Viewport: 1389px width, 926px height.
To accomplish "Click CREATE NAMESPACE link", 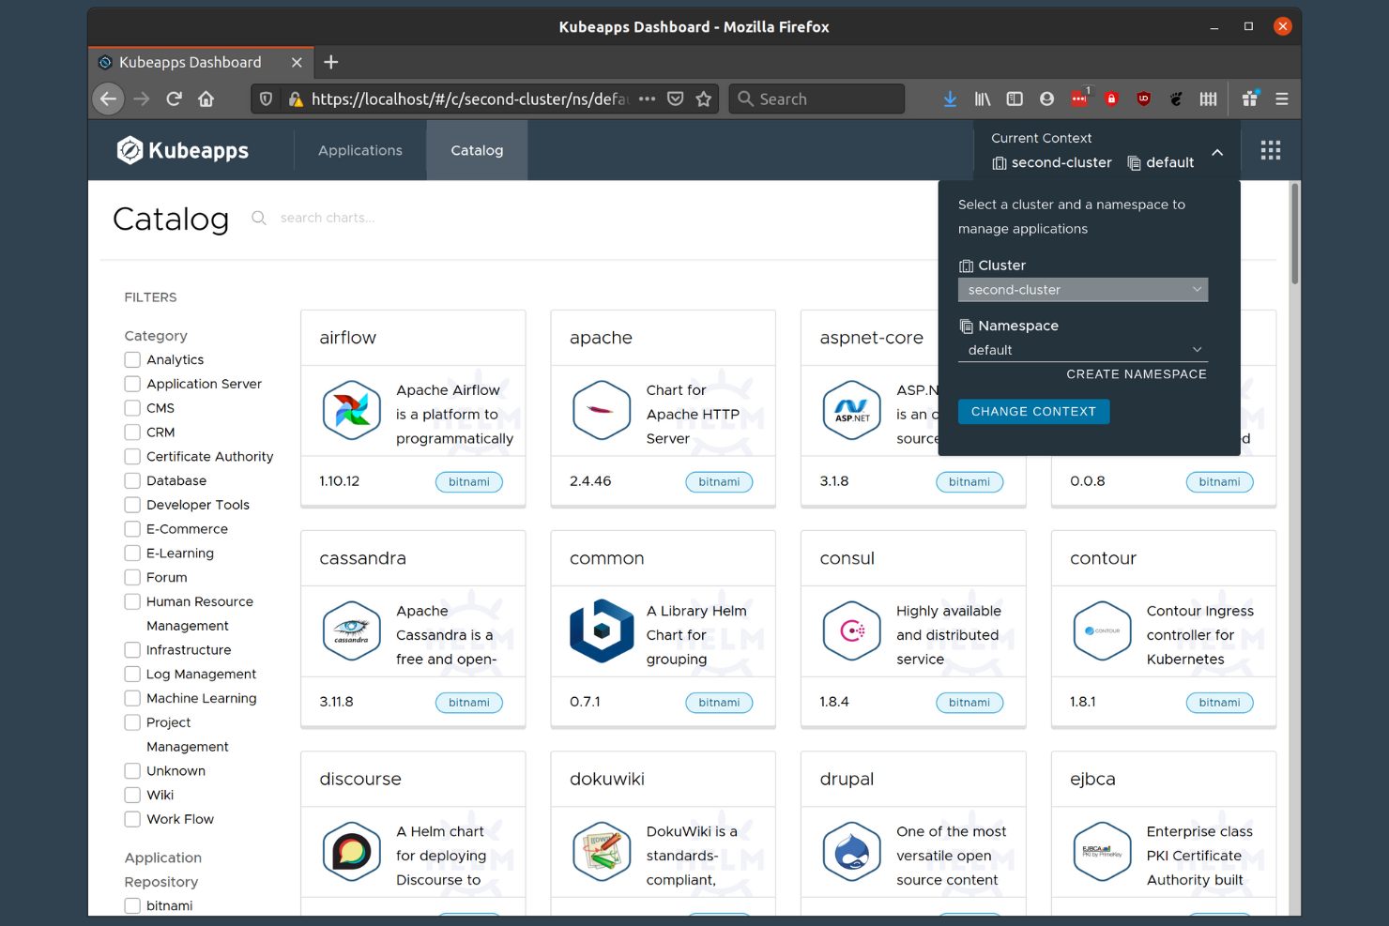I will coord(1137,373).
